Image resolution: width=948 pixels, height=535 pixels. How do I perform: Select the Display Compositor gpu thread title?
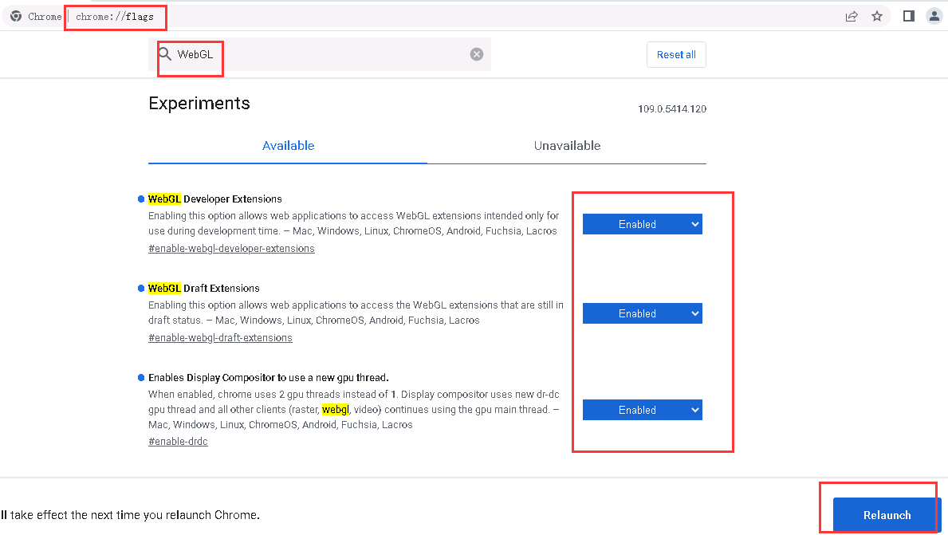pyautogui.click(x=269, y=378)
